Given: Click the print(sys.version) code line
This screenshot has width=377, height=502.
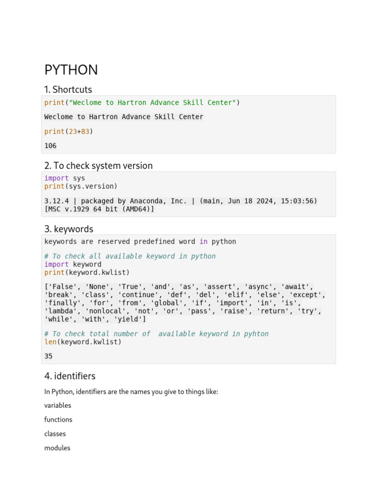Looking at the screenshot, I should 81,186.
